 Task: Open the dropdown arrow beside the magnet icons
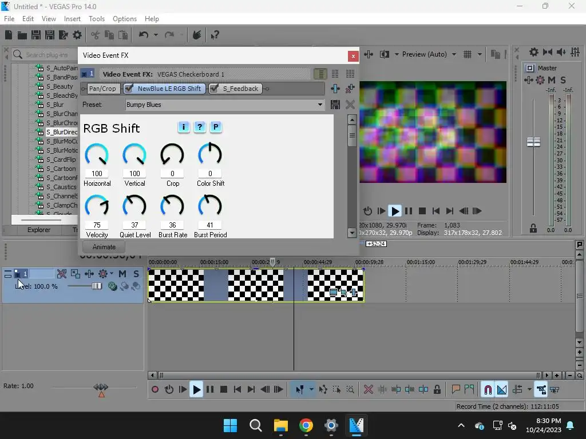click(529, 390)
